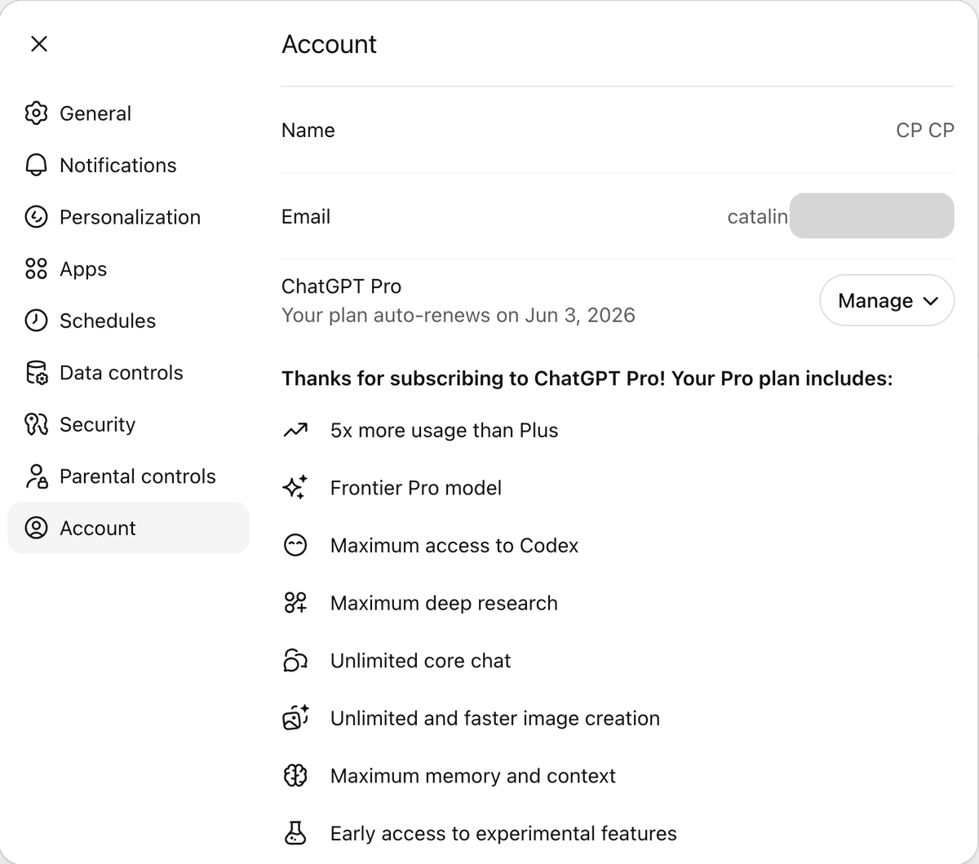This screenshot has height=864, width=979.
Task: Click the Unlimited core chat text
Action: tap(420, 660)
